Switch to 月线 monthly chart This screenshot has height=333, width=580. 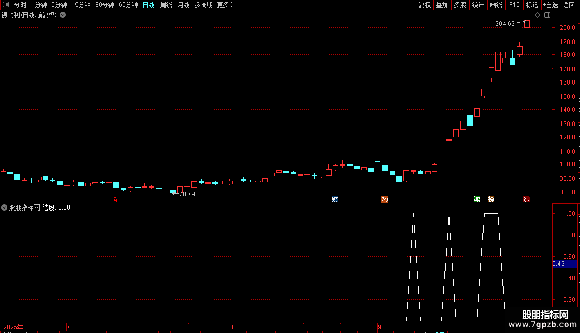coord(183,5)
